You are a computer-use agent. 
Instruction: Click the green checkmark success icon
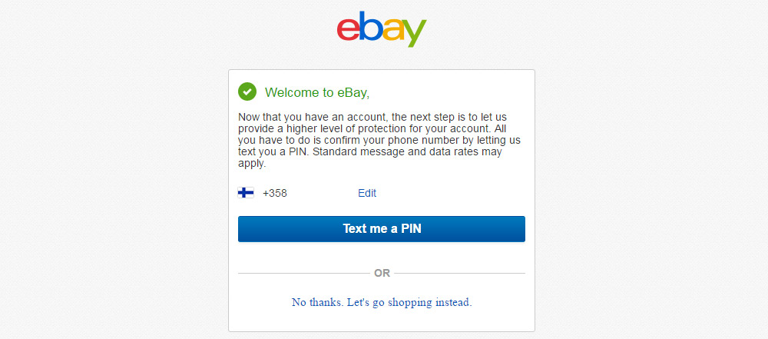pyautogui.click(x=247, y=91)
